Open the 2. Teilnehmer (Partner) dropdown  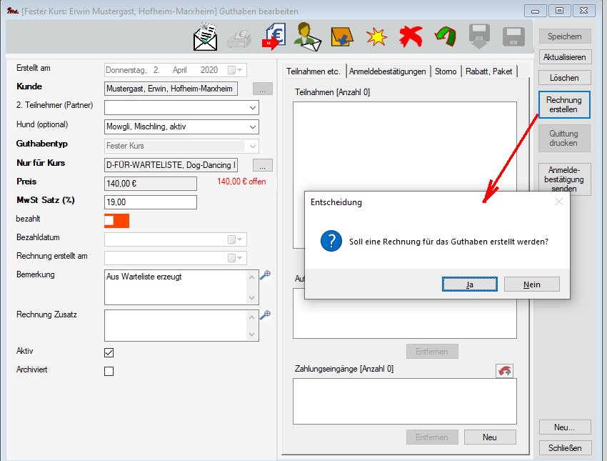pyautogui.click(x=253, y=108)
